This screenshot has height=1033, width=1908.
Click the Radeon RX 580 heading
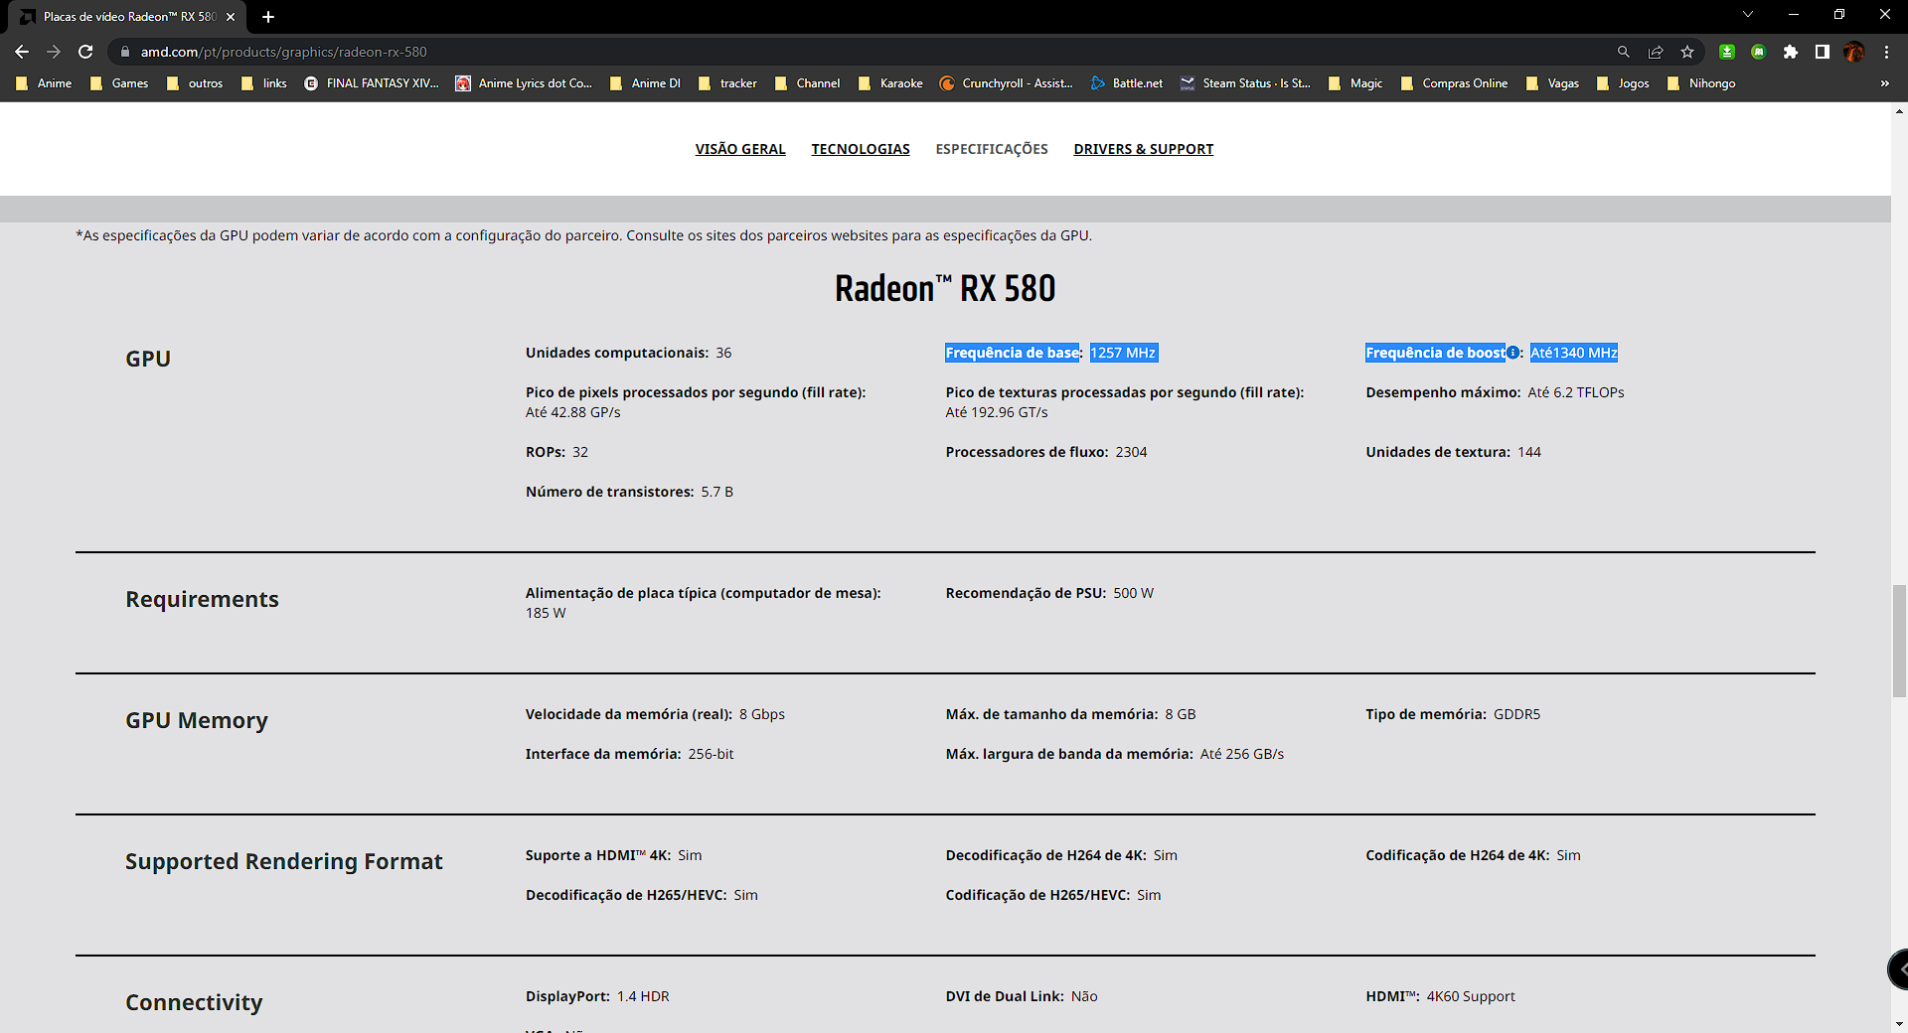click(945, 288)
